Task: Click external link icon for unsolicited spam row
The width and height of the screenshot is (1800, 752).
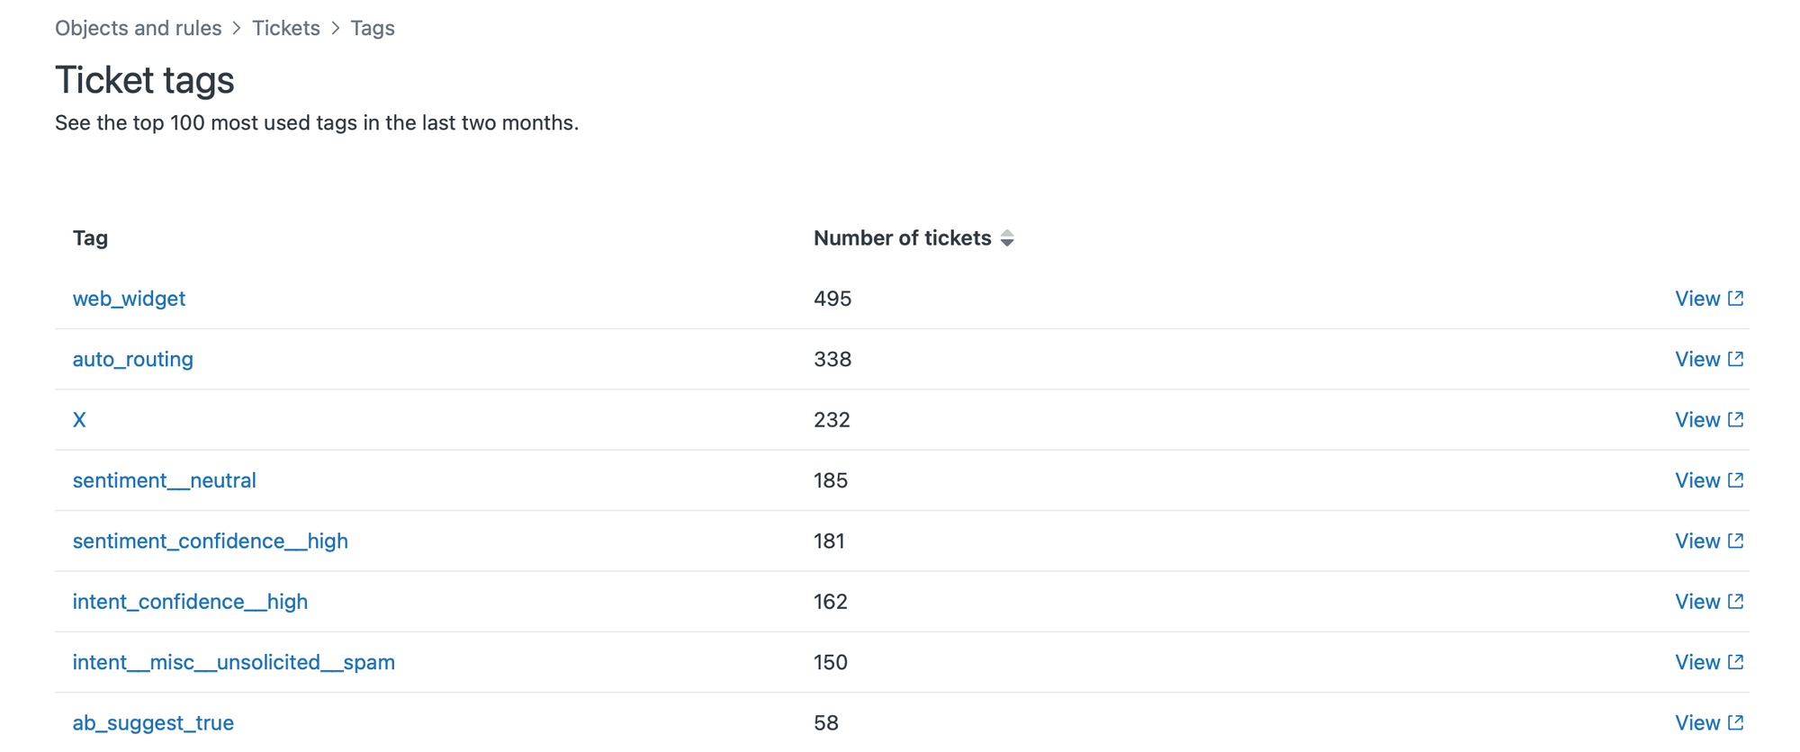Action: point(1735,662)
